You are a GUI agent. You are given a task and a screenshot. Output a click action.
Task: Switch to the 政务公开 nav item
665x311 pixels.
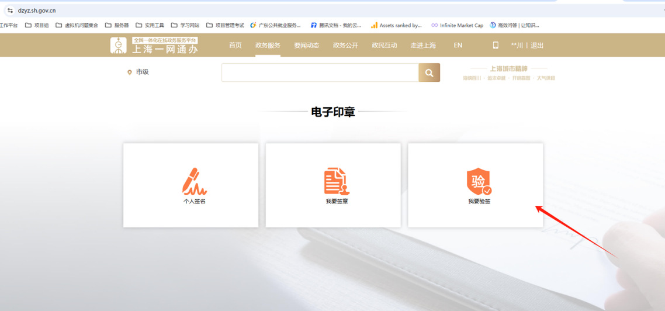click(345, 45)
